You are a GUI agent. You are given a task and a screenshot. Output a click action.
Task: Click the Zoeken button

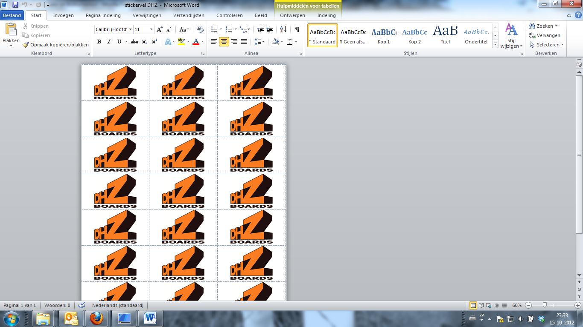pyautogui.click(x=543, y=26)
